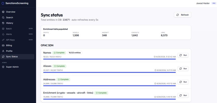
Task: Click the Enrichment data populated label
Action: coord(55,29)
